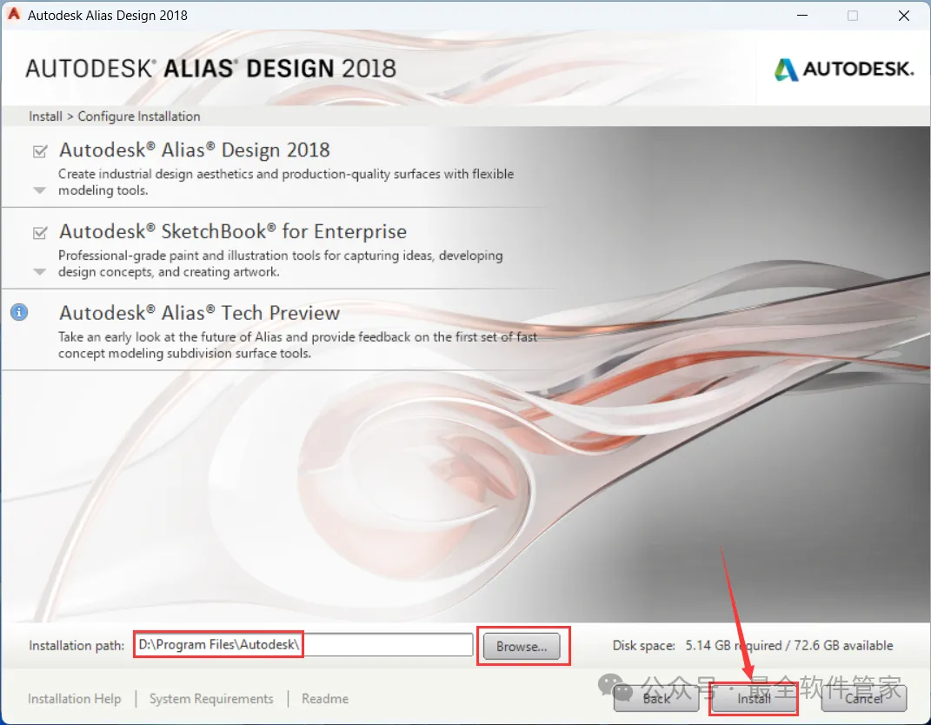The width and height of the screenshot is (931, 725).
Task: Open the Installation Help link
Action: point(74,699)
